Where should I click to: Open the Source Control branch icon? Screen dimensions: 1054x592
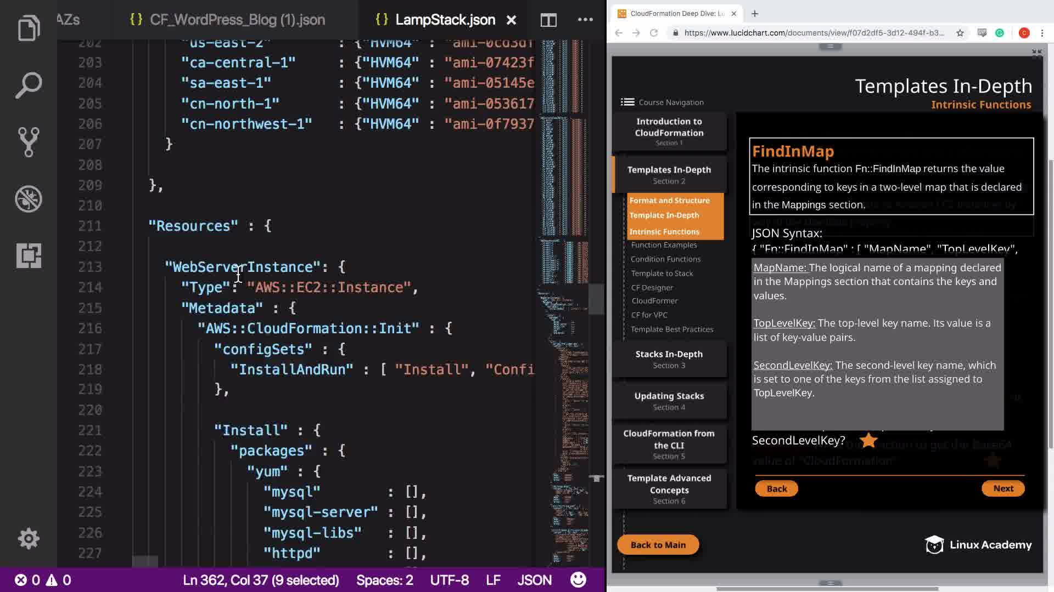pyautogui.click(x=29, y=142)
